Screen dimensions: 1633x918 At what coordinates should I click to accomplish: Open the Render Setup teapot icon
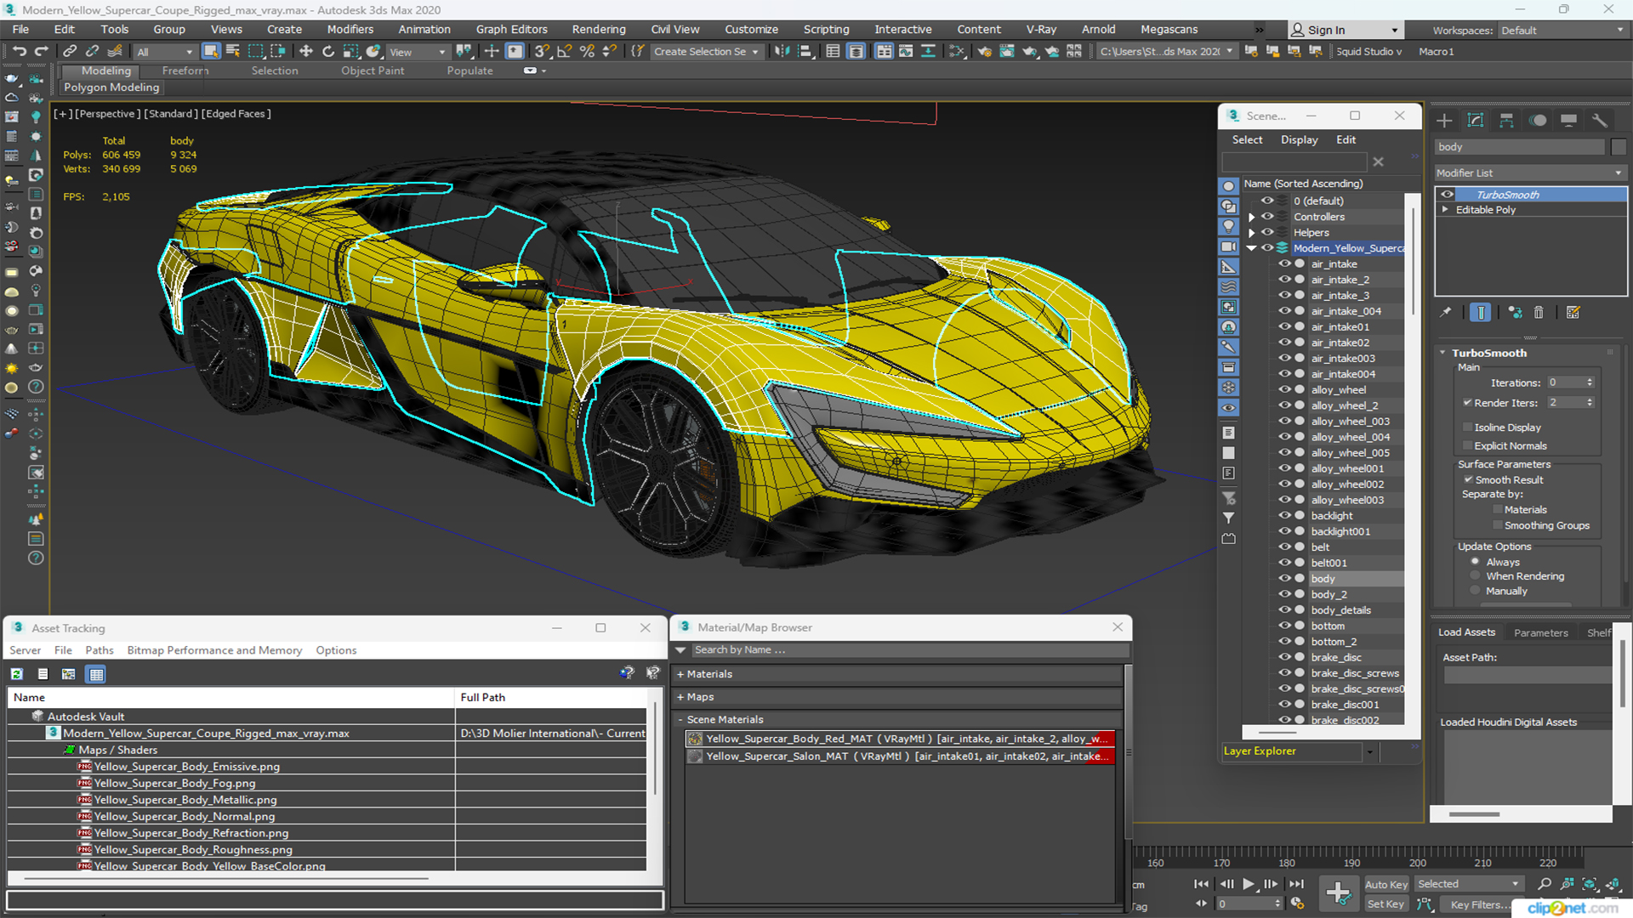click(x=985, y=52)
